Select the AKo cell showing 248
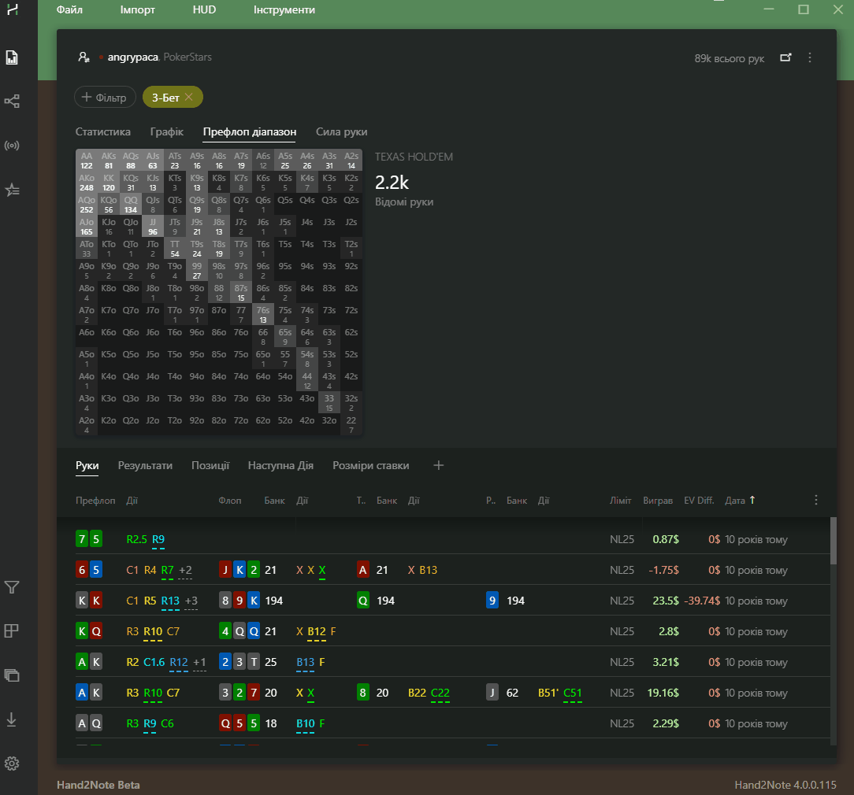The height and width of the screenshot is (795, 854). coord(87,183)
